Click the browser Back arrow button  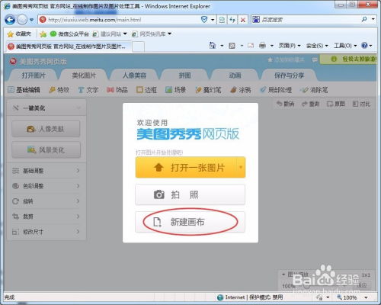click(x=10, y=20)
